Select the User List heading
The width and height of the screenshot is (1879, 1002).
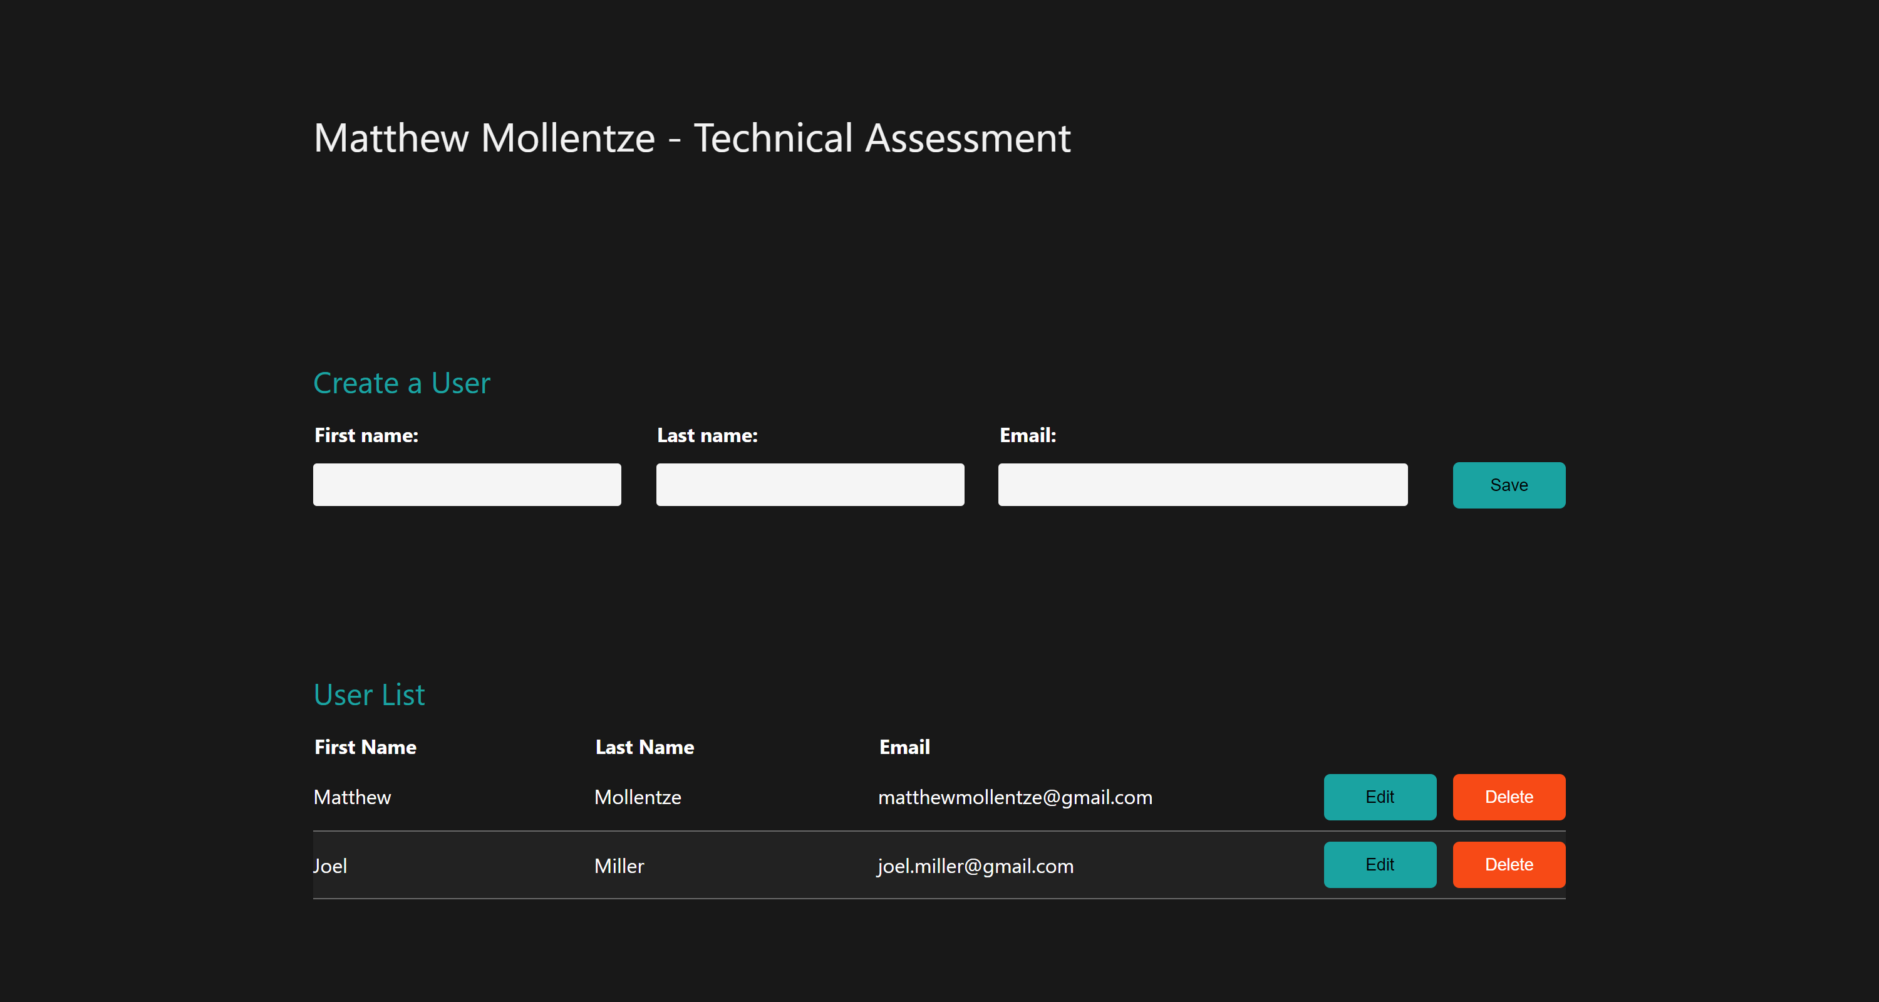click(369, 695)
